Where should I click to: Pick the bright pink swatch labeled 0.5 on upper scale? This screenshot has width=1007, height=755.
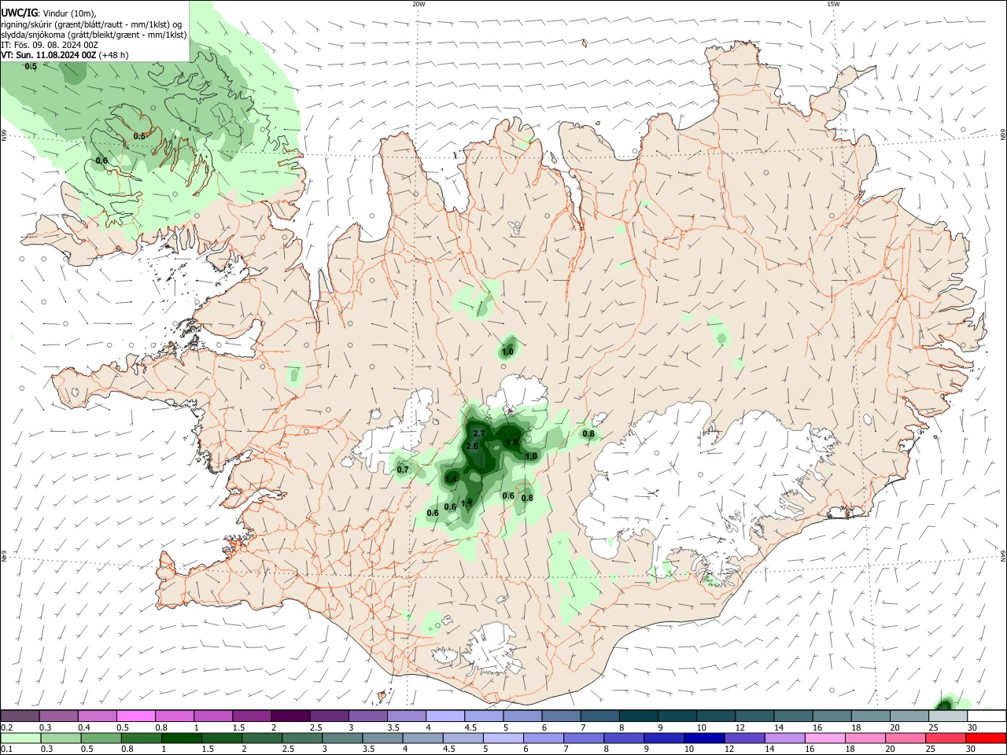[x=135, y=716]
